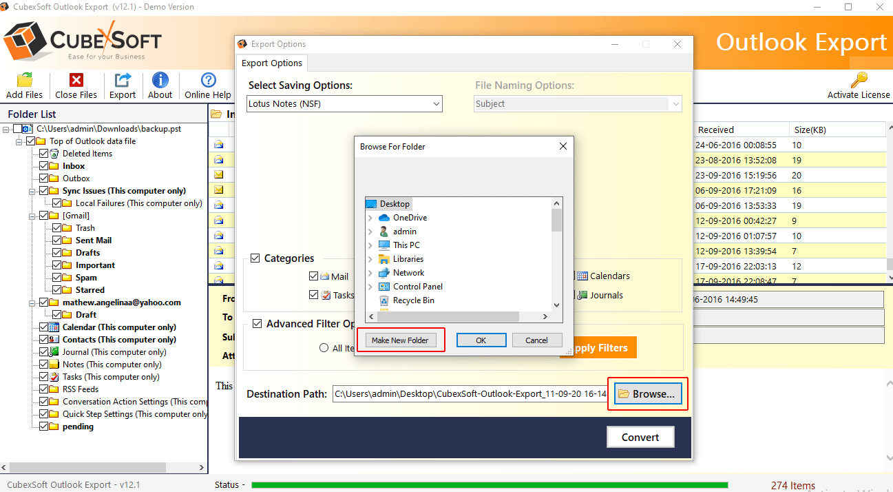Click the Tasks folder icon in Folder List

point(54,377)
